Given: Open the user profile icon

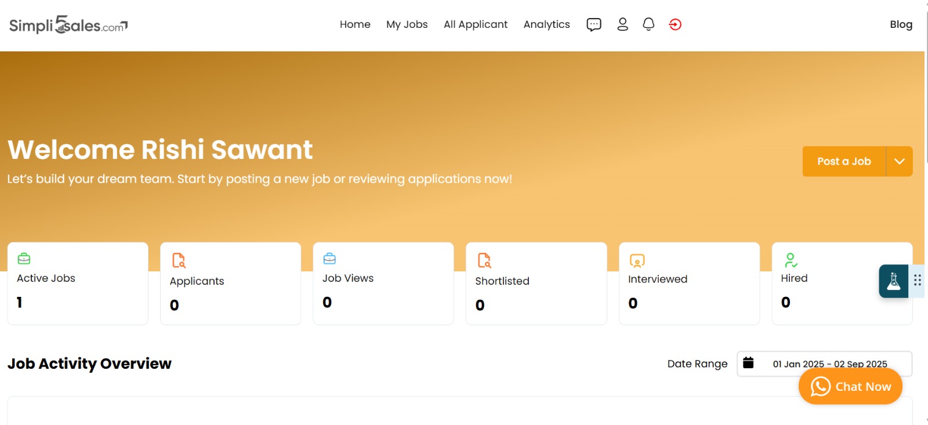Looking at the screenshot, I should point(622,24).
